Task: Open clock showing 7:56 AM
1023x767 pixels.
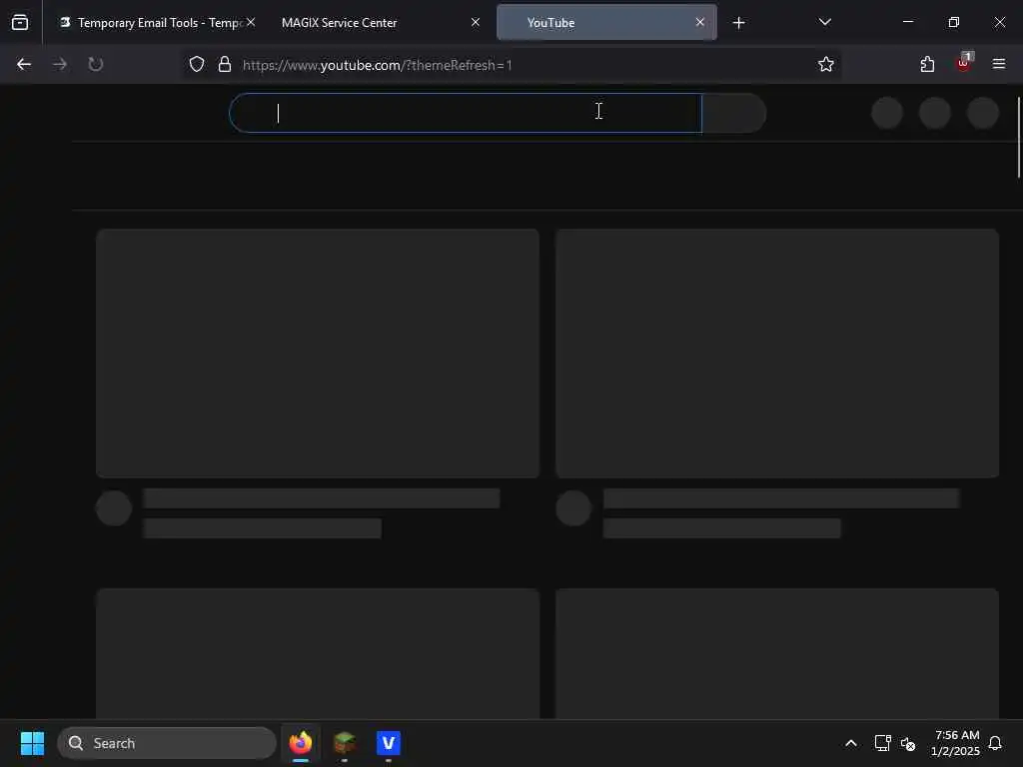Action: click(x=955, y=743)
